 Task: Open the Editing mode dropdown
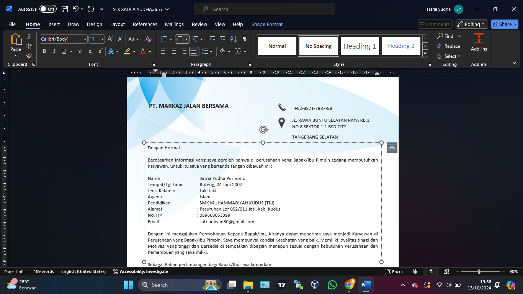click(x=472, y=24)
